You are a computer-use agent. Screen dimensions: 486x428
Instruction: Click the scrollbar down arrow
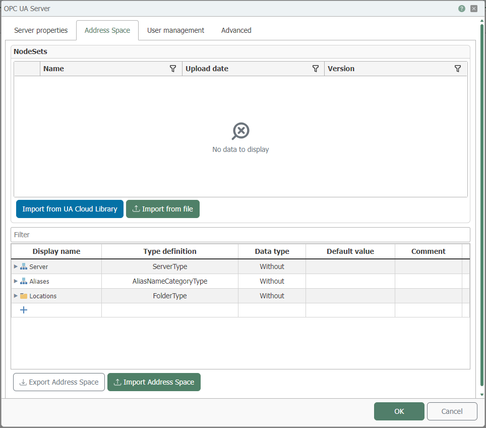pyautogui.click(x=481, y=395)
